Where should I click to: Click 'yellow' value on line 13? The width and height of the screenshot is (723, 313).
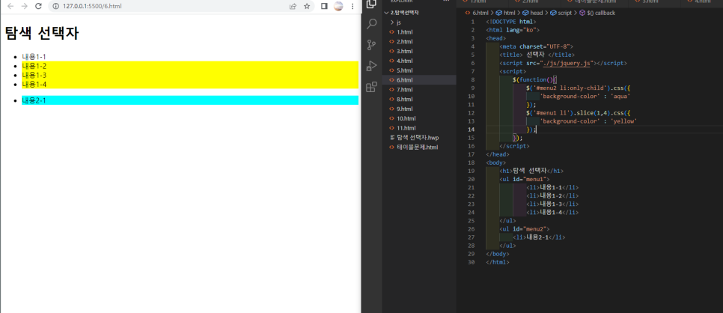pos(624,121)
